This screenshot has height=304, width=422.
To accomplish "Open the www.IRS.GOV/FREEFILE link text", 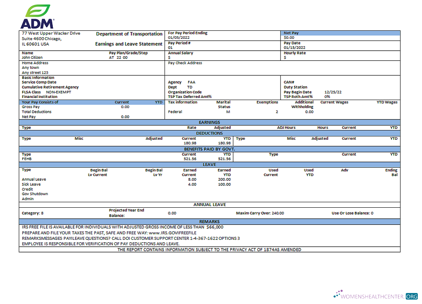I will (172, 233).
